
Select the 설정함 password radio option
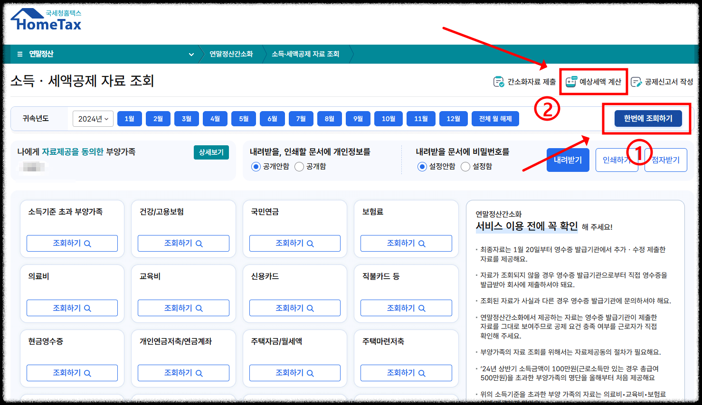(465, 166)
